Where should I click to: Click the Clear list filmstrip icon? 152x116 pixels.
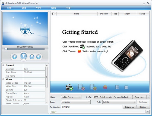[93, 87]
